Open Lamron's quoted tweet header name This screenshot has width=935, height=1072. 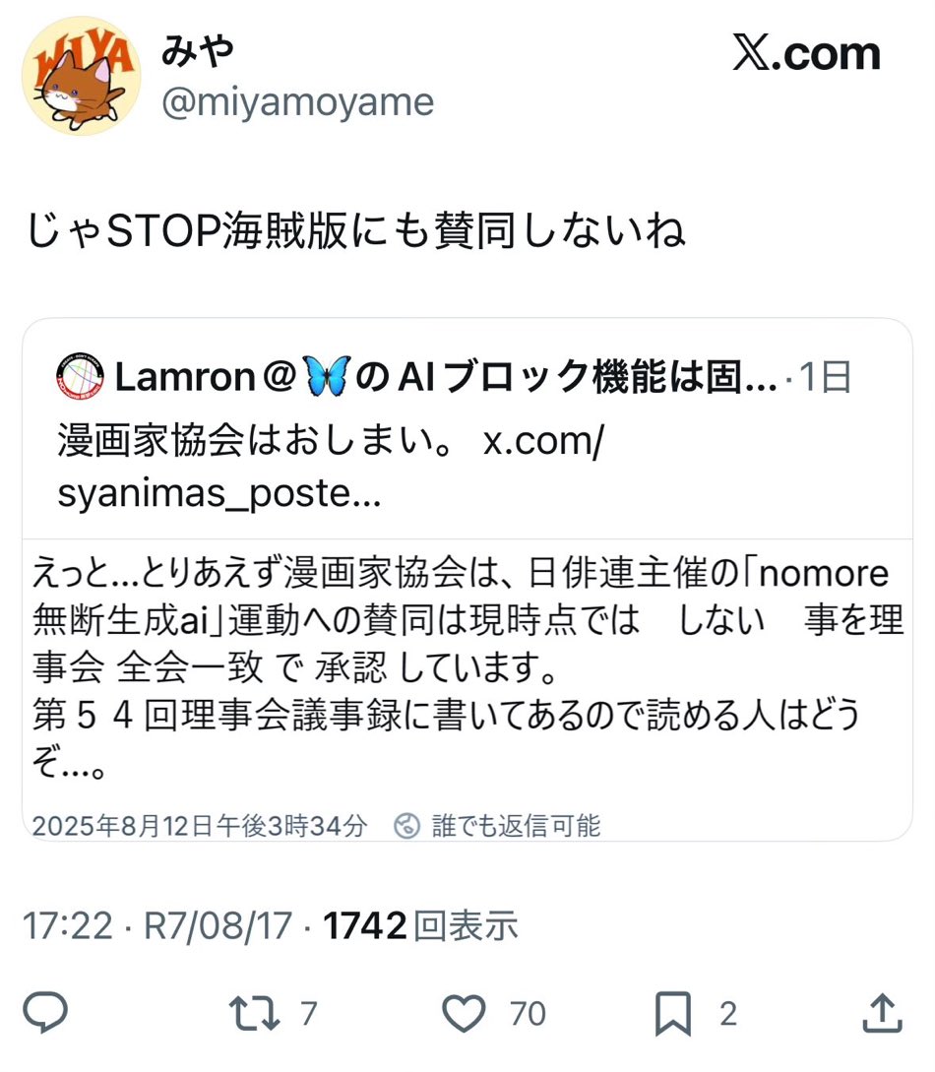point(446,377)
